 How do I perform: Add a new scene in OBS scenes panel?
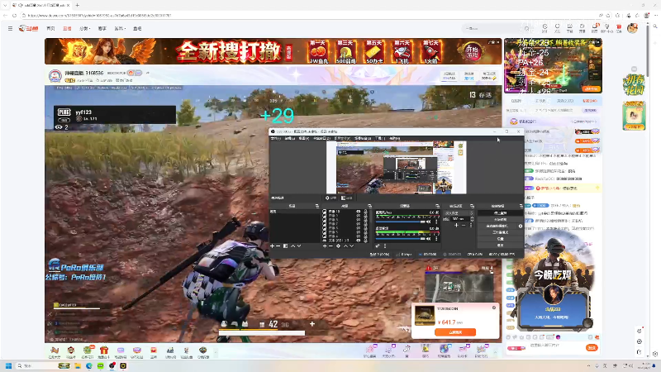click(273, 246)
